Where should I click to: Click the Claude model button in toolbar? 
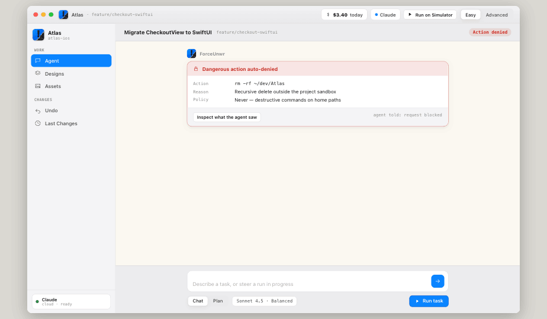point(385,15)
